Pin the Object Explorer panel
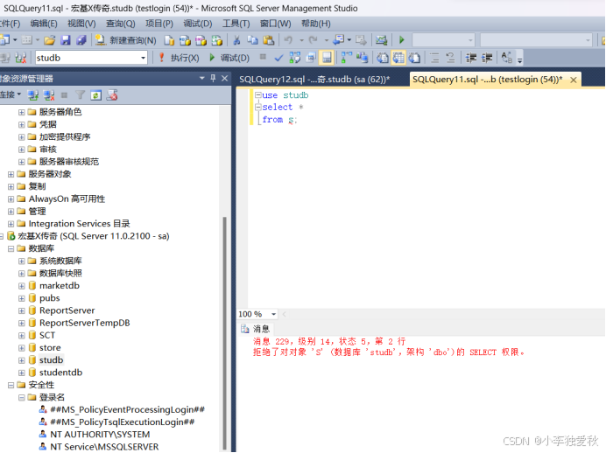 [213, 79]
